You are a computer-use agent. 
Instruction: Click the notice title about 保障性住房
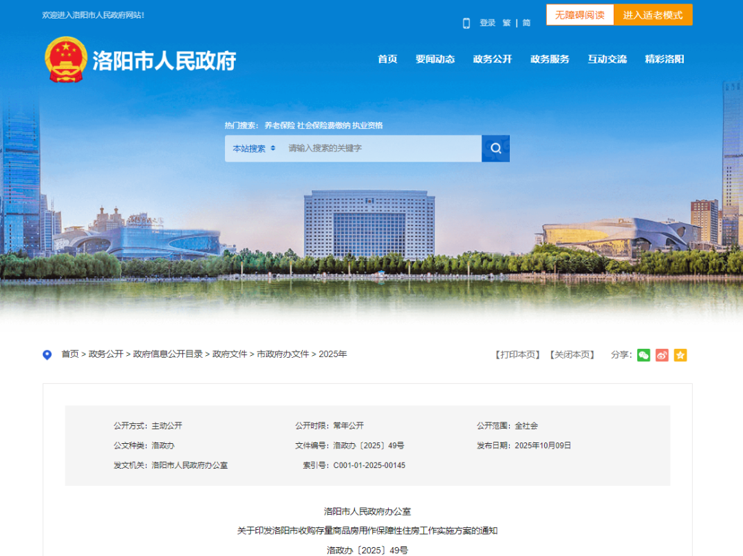point(367,531)
